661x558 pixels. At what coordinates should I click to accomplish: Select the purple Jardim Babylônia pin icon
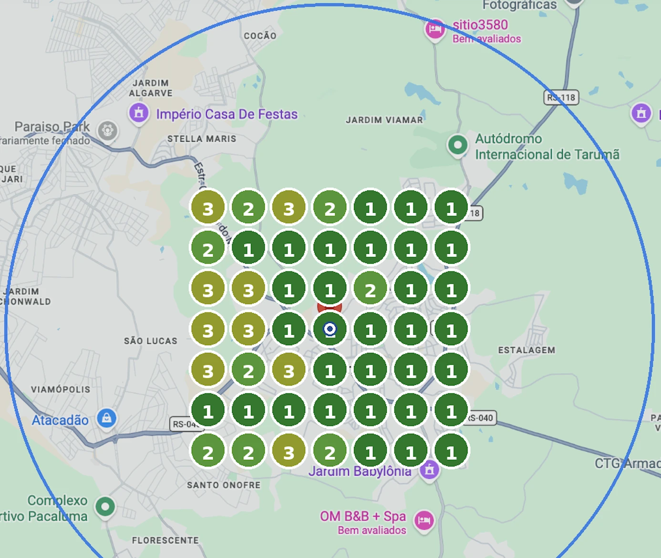(x=430, y=470)
